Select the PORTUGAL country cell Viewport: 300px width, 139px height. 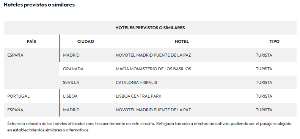pyautogui.click(x=18, y=96)
